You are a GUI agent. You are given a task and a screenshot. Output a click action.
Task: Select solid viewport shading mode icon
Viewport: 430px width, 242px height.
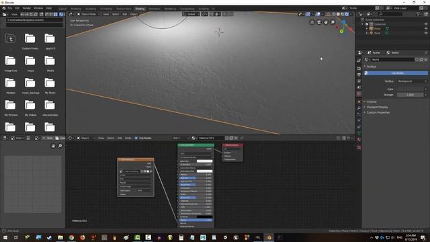click(x=338, y=14)
